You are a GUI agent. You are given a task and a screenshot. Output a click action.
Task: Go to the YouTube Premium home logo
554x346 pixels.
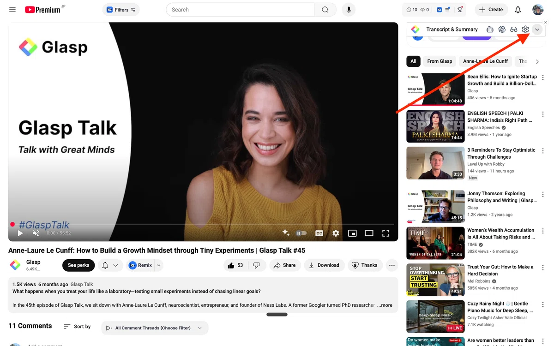click(x=42, y=10)
